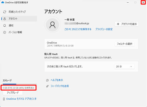147x107 pixels.
Task: Open the ヘルプを表示 link
Action: click(x=57, y=80)
